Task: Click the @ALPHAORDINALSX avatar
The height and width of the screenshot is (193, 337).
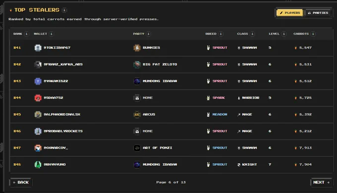Action: click(38, 114)
